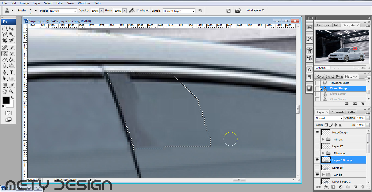
Task: Select the Rounded Rectangle shape tool
Action: pyautogui.click(x=11, y=78)
